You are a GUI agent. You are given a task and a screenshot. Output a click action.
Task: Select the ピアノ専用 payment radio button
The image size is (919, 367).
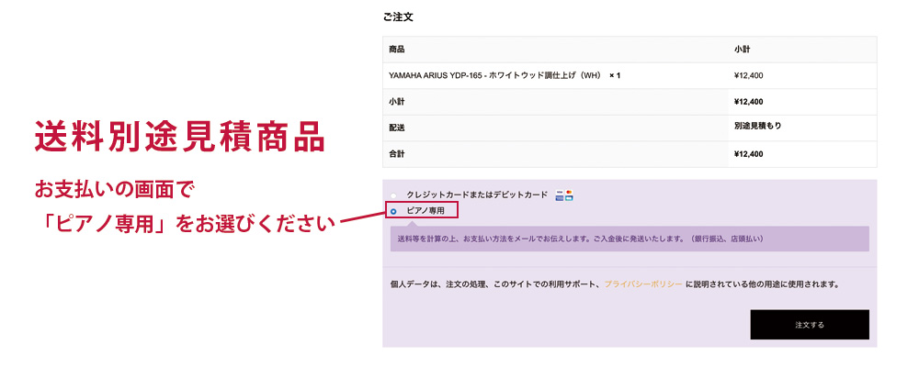point(393,211)
